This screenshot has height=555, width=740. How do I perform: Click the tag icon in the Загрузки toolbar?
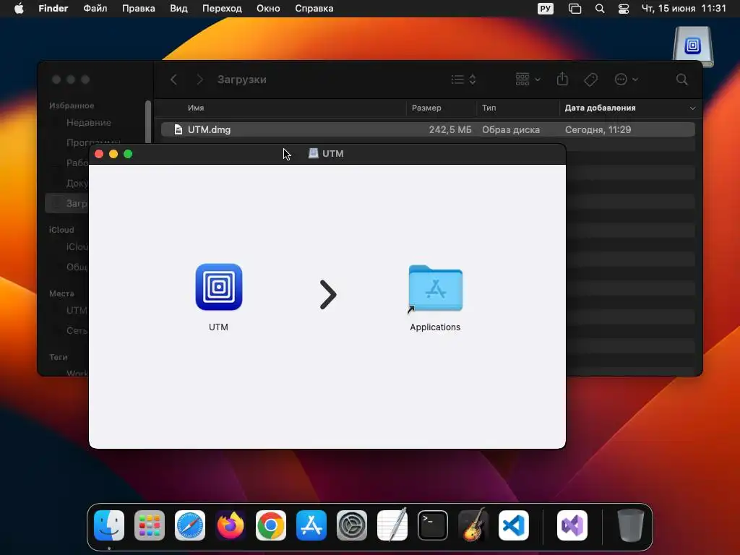pos(591,79)
